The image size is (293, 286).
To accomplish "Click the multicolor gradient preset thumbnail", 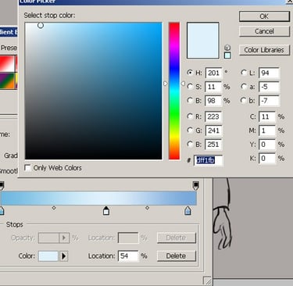I will [x=7, y=80].
